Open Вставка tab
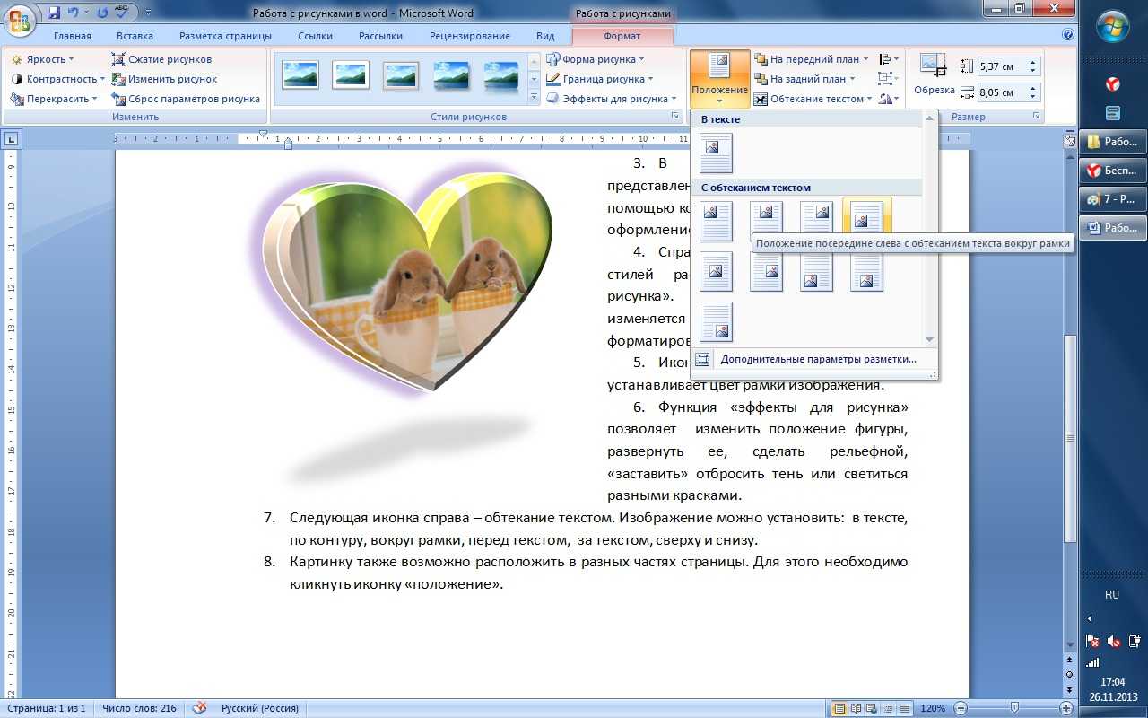Viewport: 1148px width, 718px height. click(135, 36)
